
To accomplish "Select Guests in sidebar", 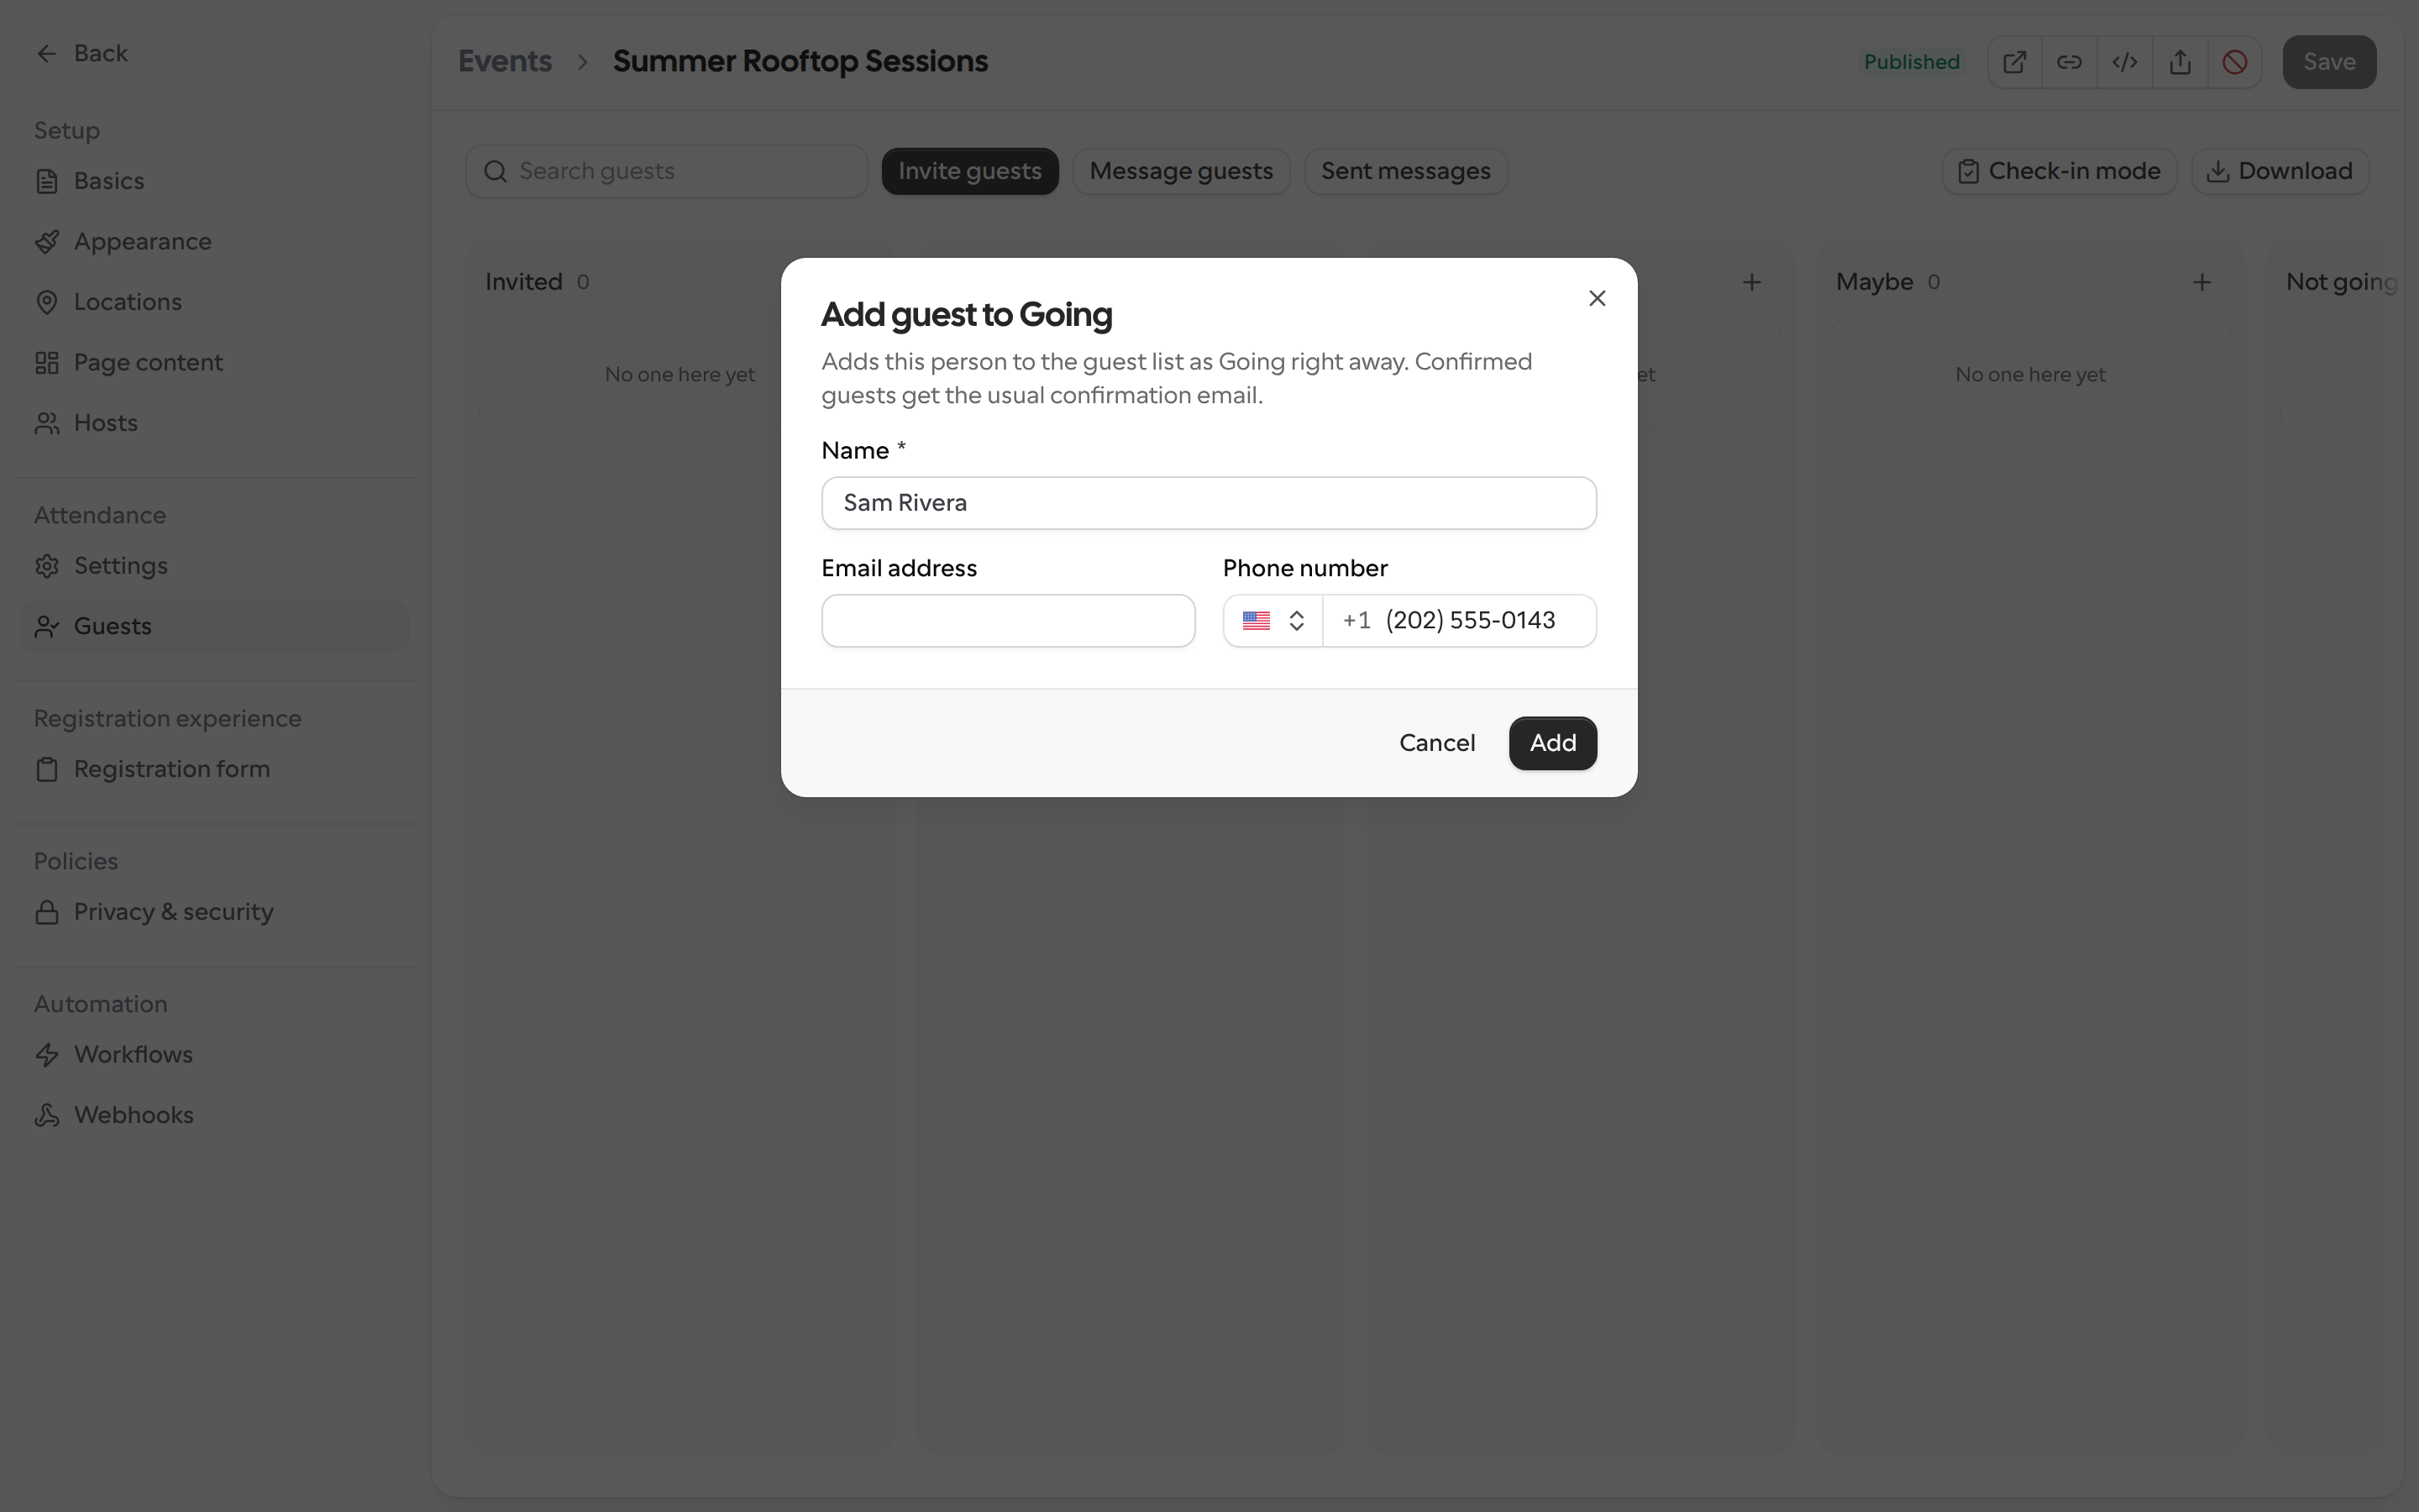I will (215, 626).
